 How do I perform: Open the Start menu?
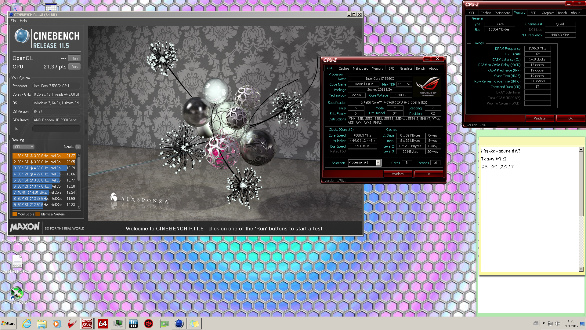[9, 324]
